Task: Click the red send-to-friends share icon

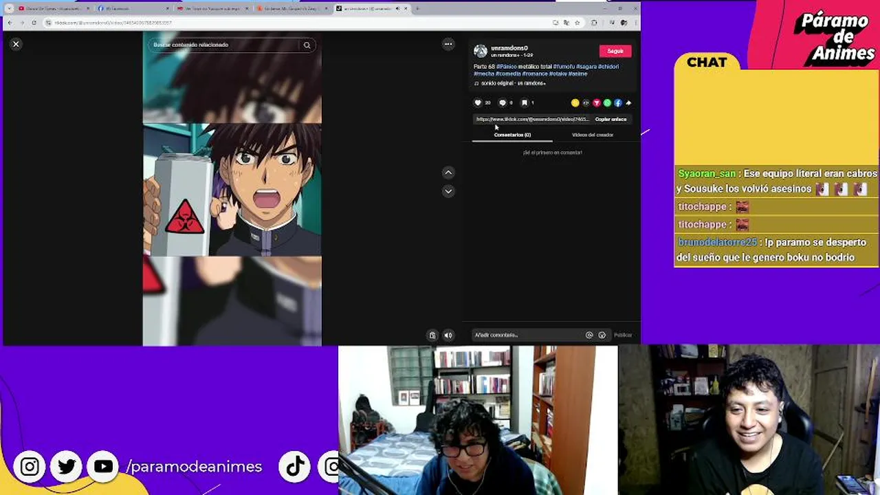Action: point(597,103)
